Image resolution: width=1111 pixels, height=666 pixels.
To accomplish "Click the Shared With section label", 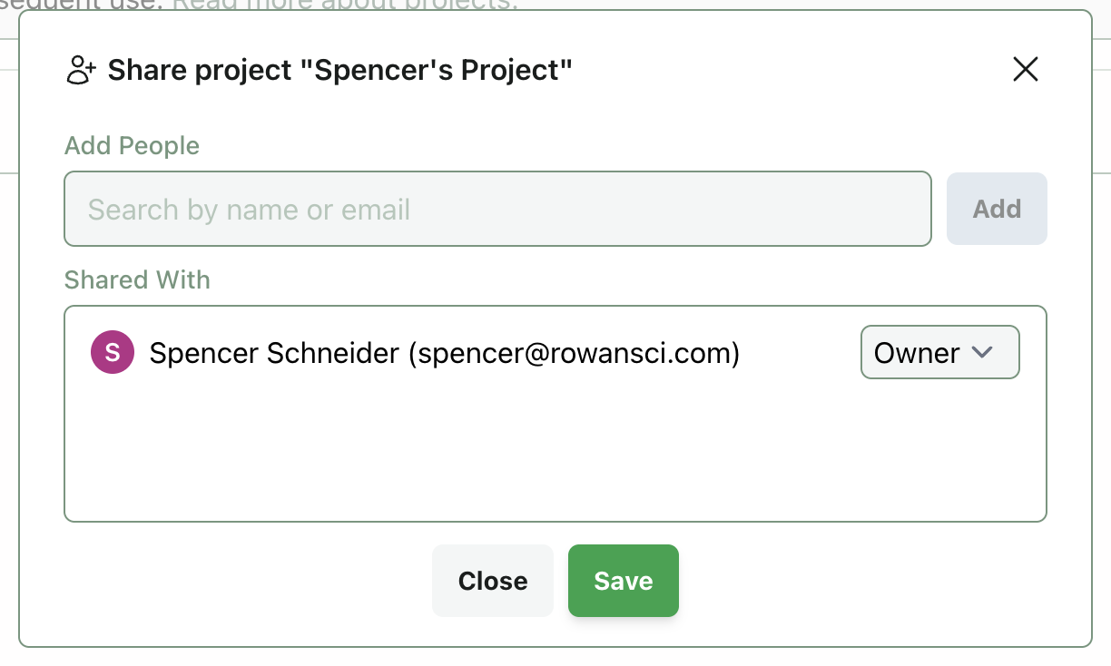I will pos(137,279).
